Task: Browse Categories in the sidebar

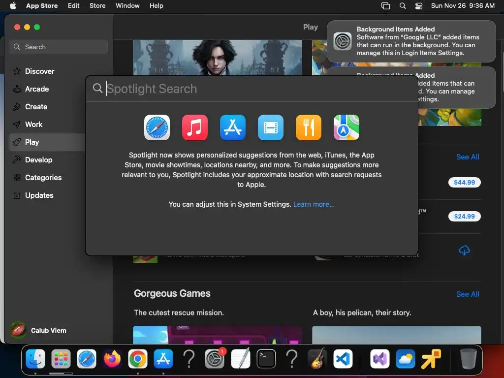Action: tap(43, 177)
